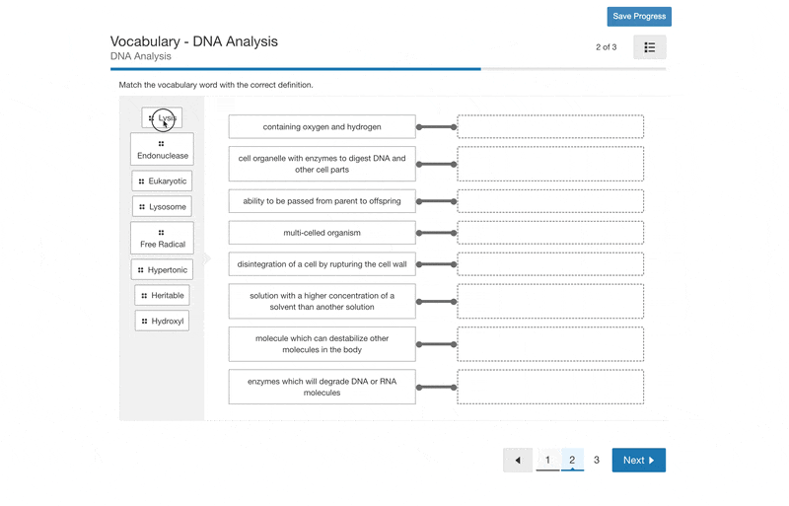Click the blue quiz progress bar
Image resolution: width=789 pixels, height=506 pixels.
(x=296, y=69)
